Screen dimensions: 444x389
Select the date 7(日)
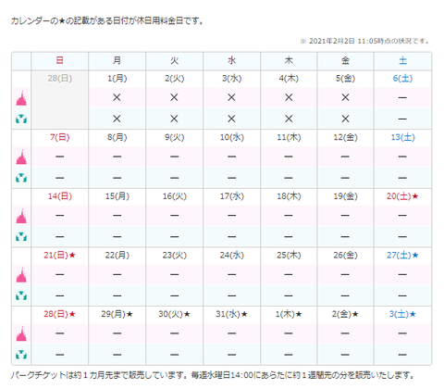pos(60,137)
